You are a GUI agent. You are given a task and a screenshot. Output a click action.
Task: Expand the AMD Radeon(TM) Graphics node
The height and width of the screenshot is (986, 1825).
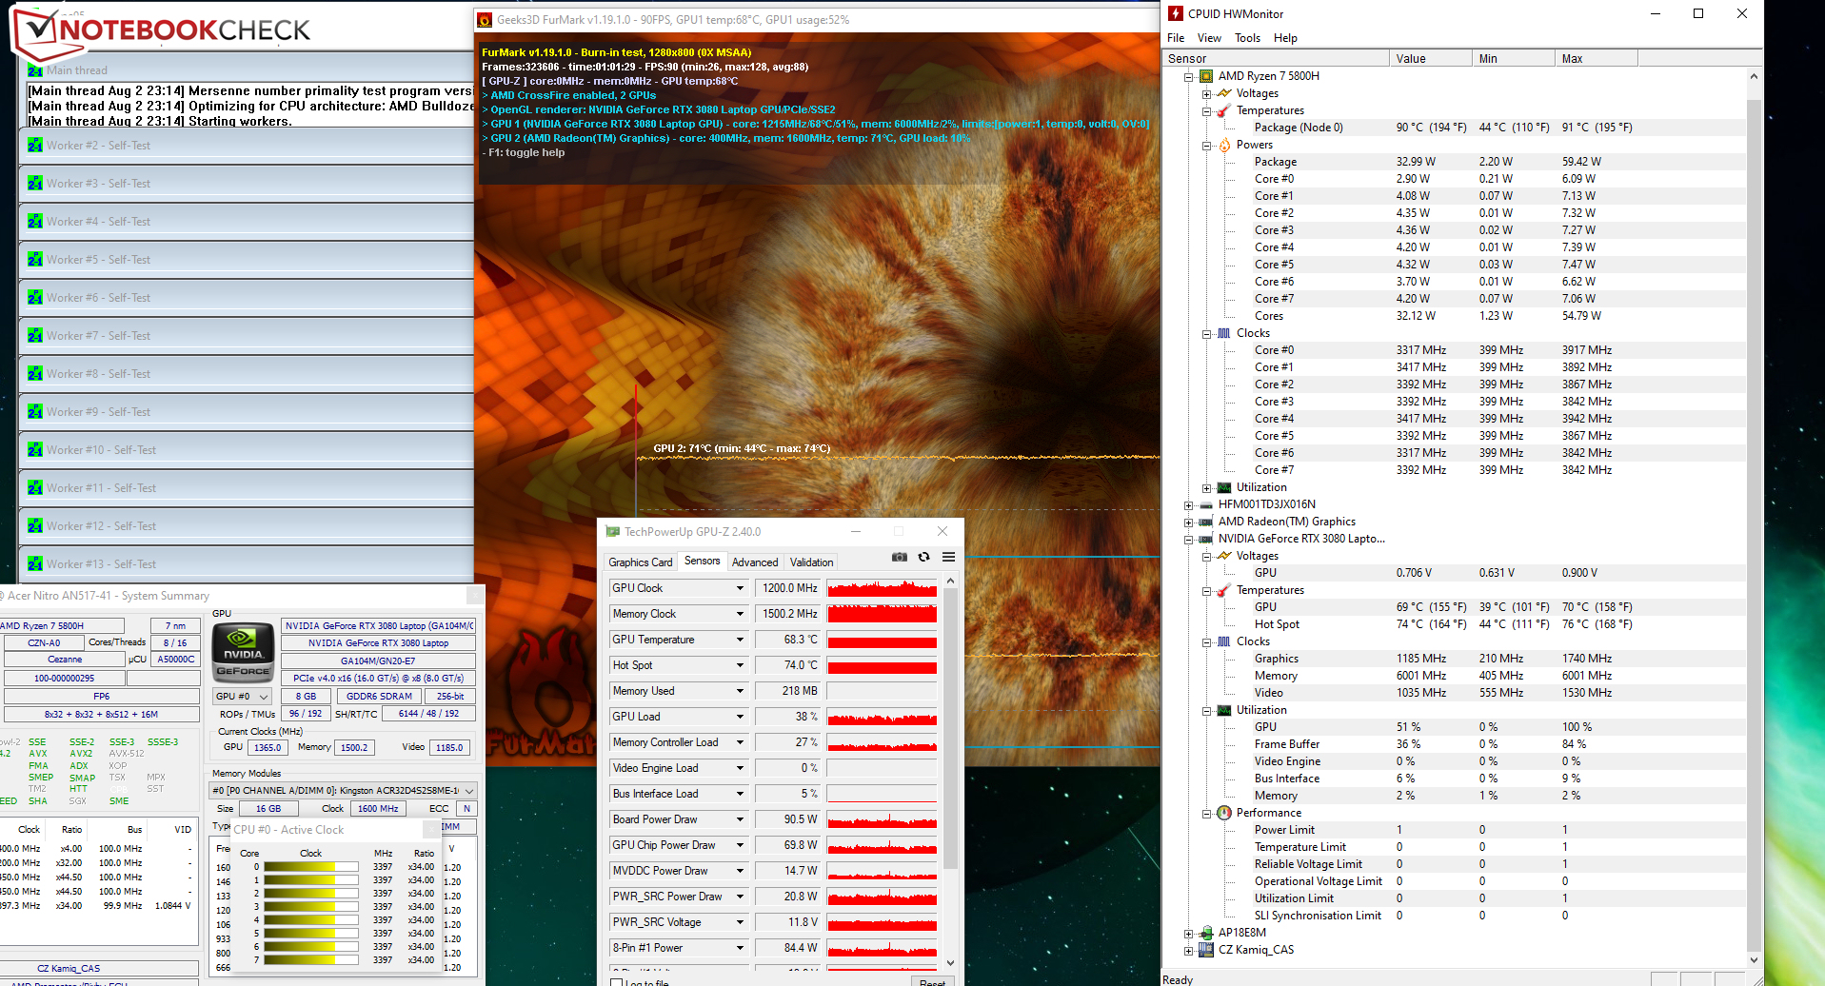point(1188,522)
